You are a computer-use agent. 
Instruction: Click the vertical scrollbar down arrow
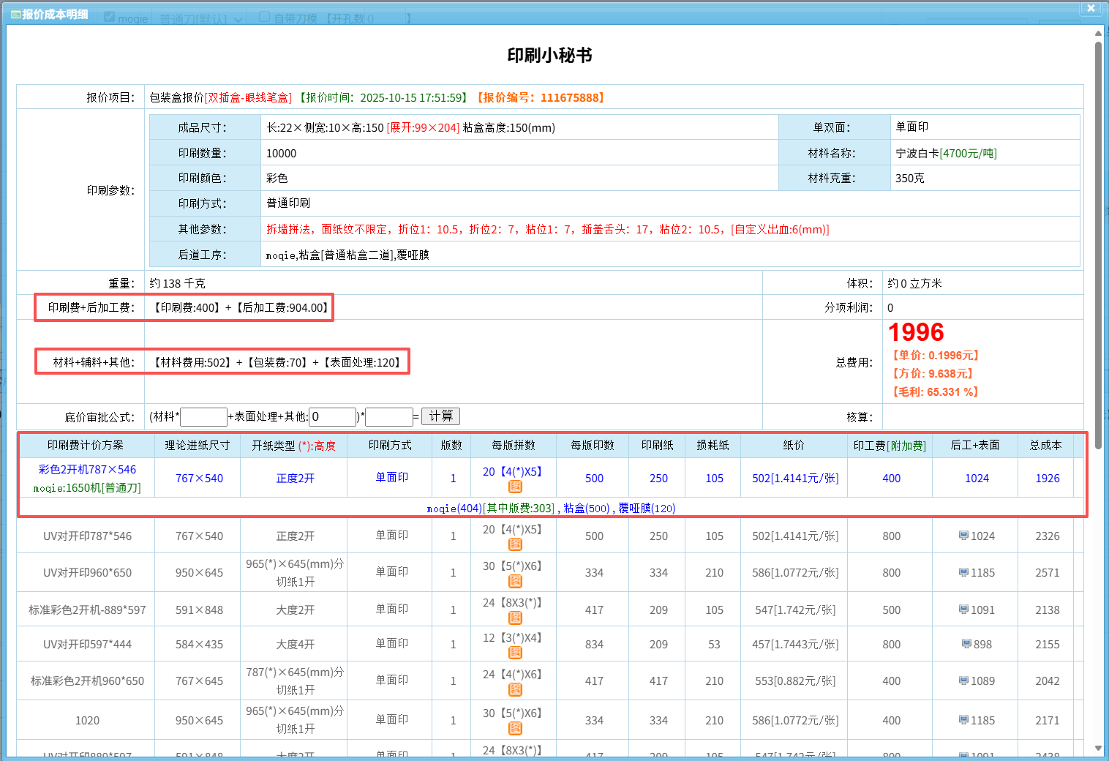point(1098,748)
